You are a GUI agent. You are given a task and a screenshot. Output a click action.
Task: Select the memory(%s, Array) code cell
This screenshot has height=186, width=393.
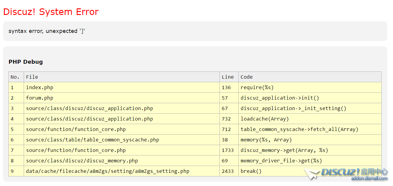click(310, 140)
